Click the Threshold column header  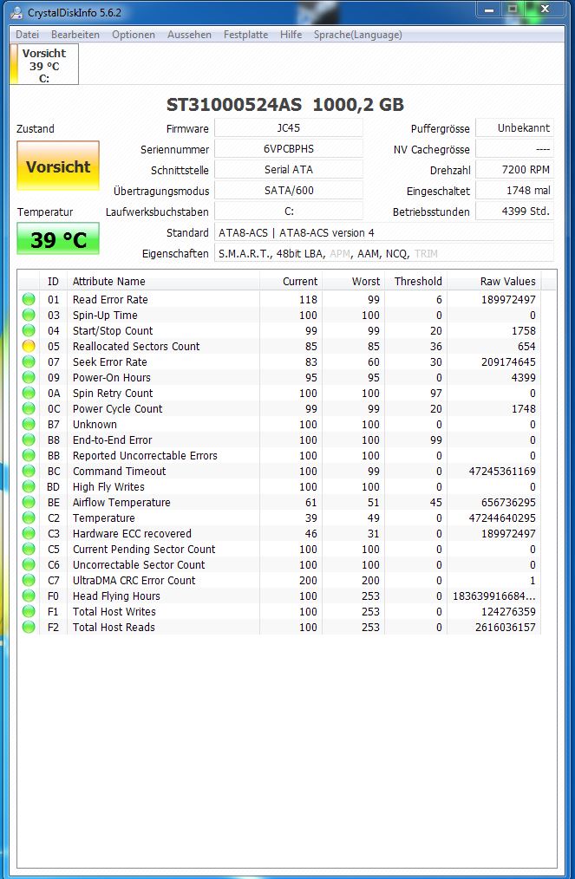click(x=415, y=282)
